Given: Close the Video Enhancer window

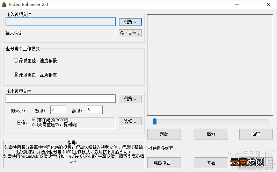Looking at the screenshot, I should [269, 5].
